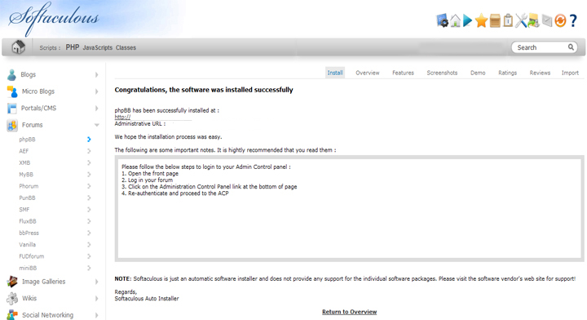Expand the Wikis category arrow
This screenshot has height=320, width=587.
pos(96,298)
